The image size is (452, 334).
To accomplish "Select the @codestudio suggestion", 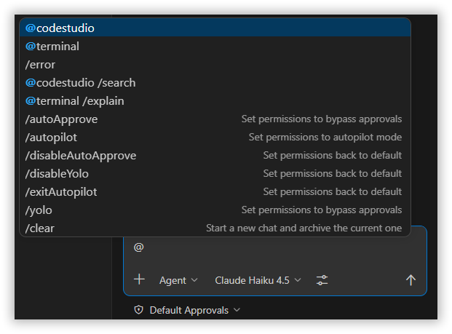I will pyautogui.click(x=215, y=28).
